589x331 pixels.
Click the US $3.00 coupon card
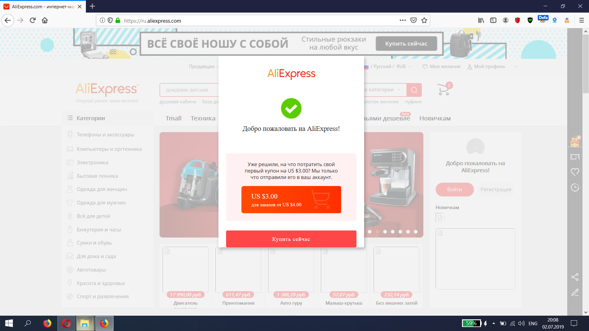click(291, 200)
